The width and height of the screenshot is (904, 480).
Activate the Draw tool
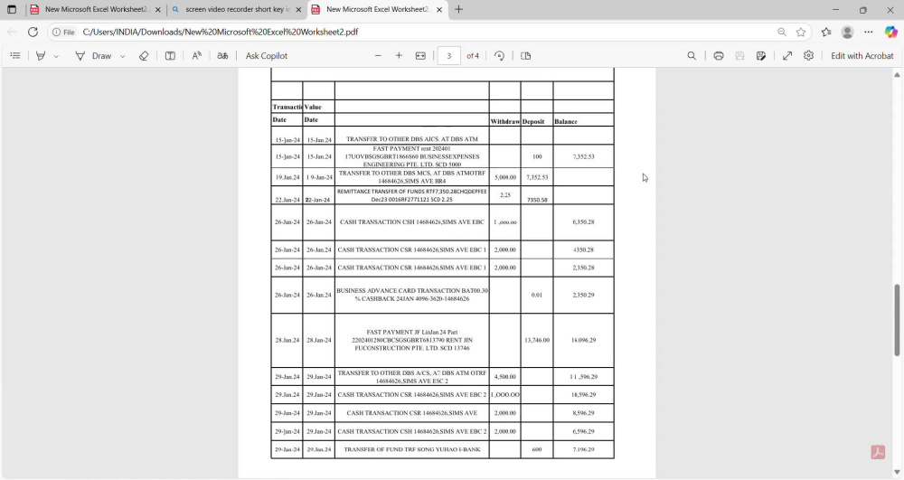(x=93, y=56)
